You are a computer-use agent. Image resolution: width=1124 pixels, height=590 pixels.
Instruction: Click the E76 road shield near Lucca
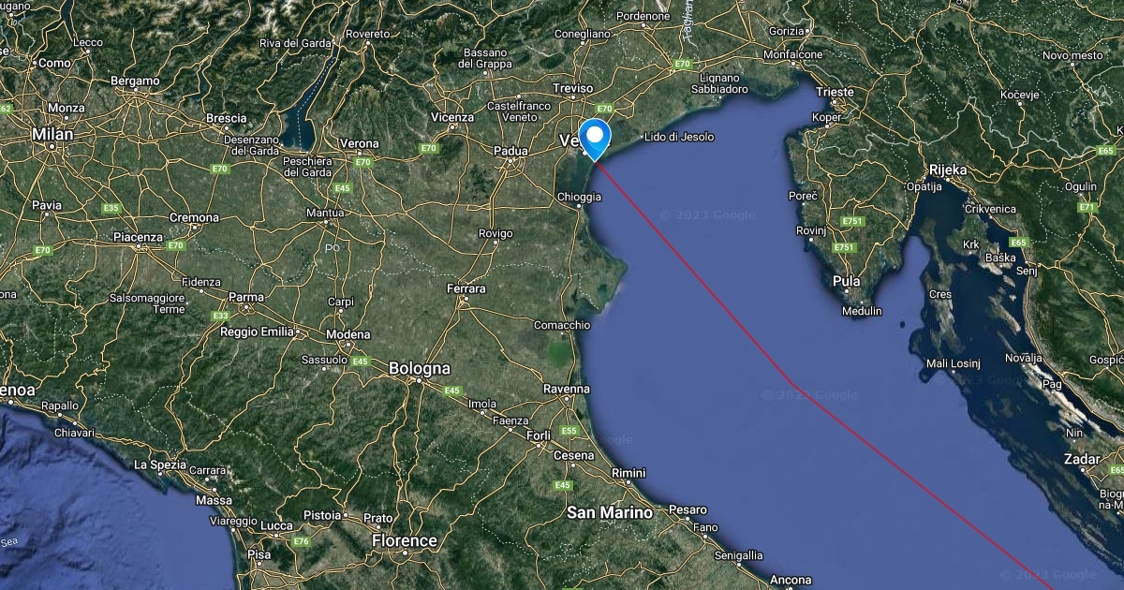click(x=301, y=541)
